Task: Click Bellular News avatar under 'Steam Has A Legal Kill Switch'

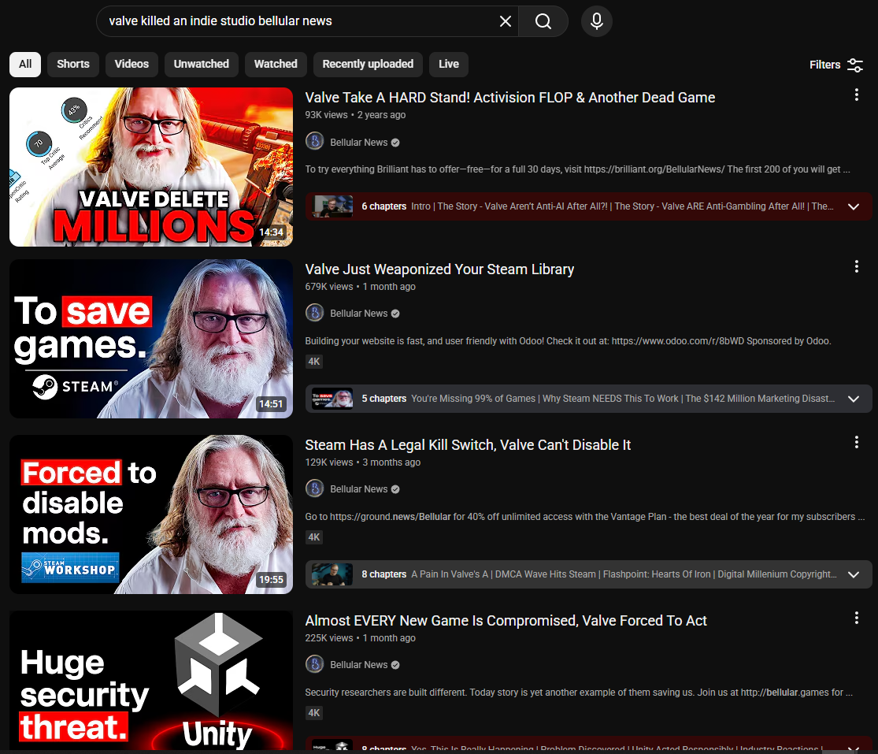Action: (x=315, y=488)
